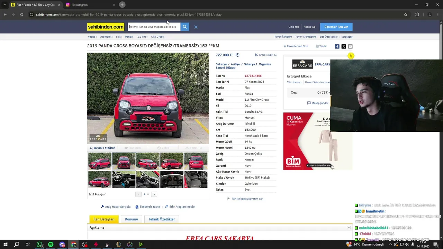Screen dimensions: 443x249
Task: Go back to previous page
Action: coord(5,15)
